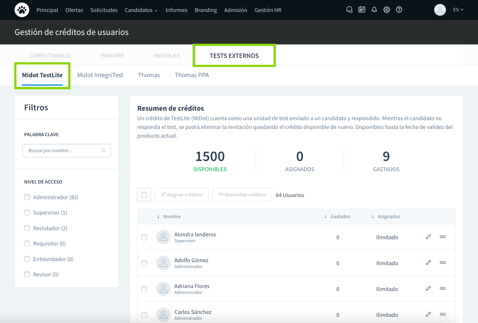Open the ES language selector

tap(458, 10)
